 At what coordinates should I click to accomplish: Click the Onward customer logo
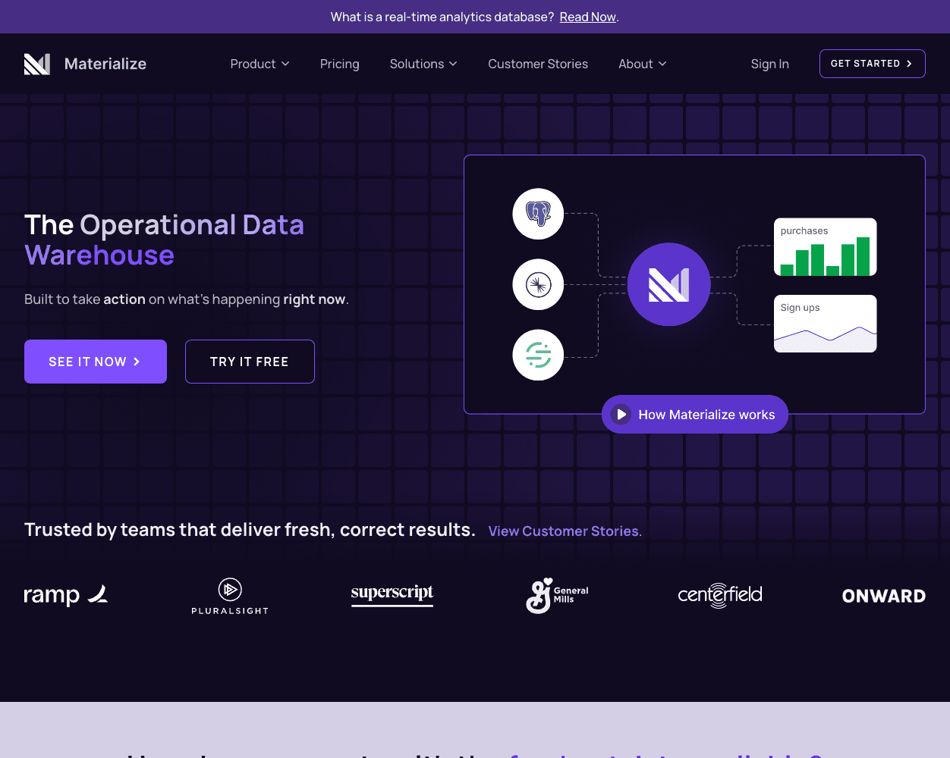click(x=884, y=596)
